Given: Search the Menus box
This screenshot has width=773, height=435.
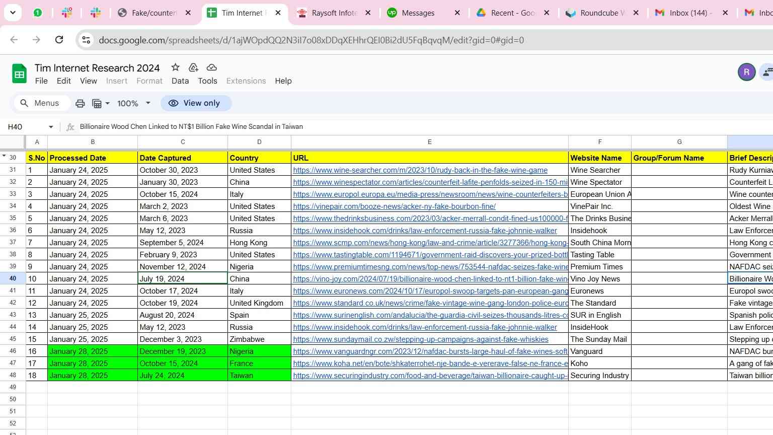Looking at the screenshot, I should point(40,103).
